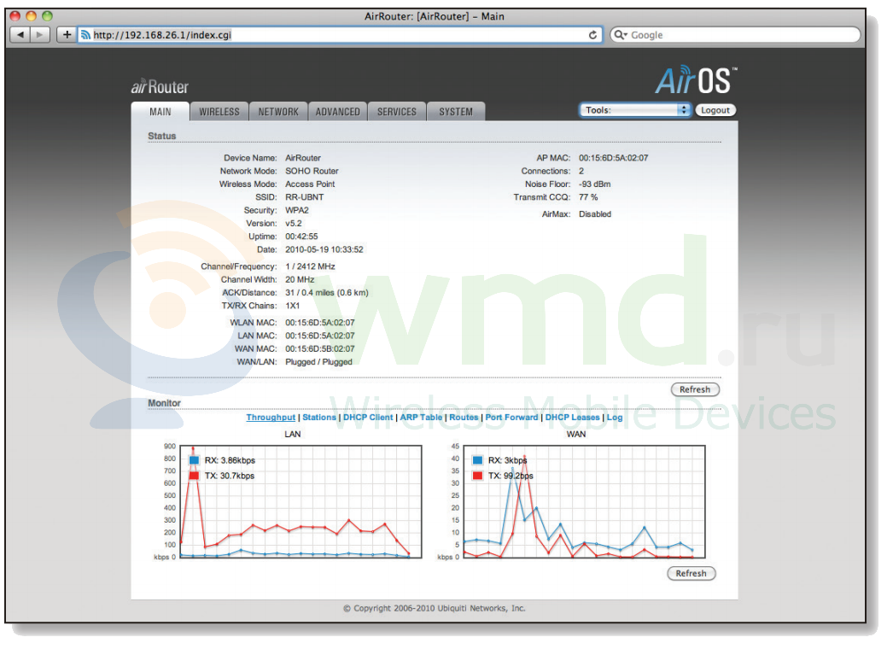Open the Port Forward link
The image size is (893, 649).
[511, 417]
